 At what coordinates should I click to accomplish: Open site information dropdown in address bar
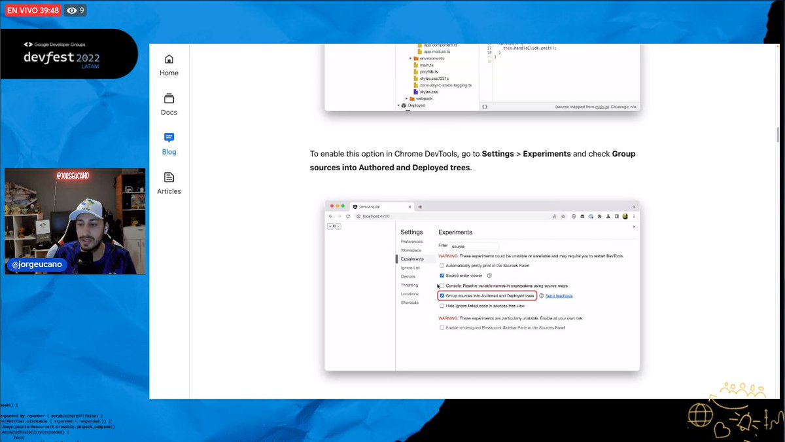click(358, 216)
